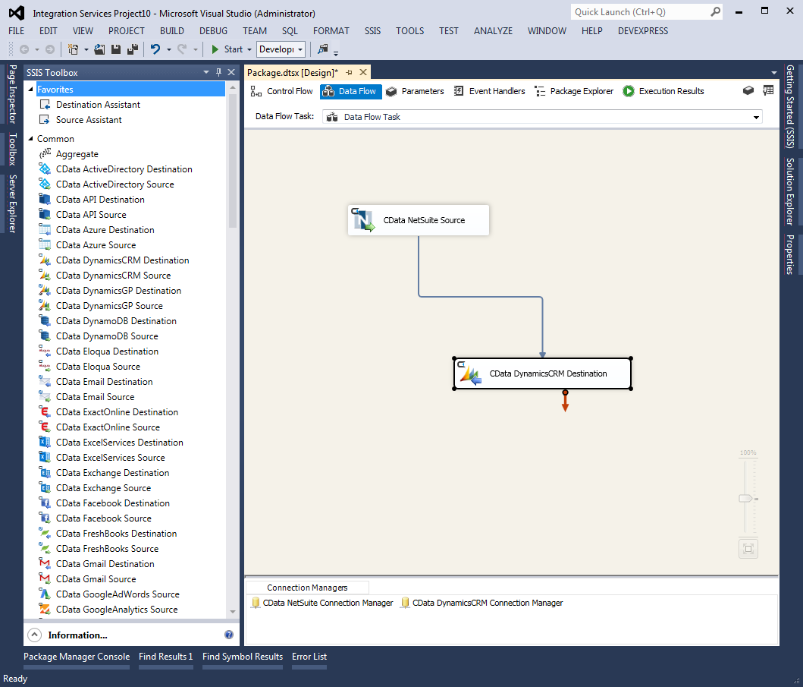Image resolution: width=803 pixels, height=687 pixels.
Task: Click the Information panel help icon
Action: coord(229,635)
